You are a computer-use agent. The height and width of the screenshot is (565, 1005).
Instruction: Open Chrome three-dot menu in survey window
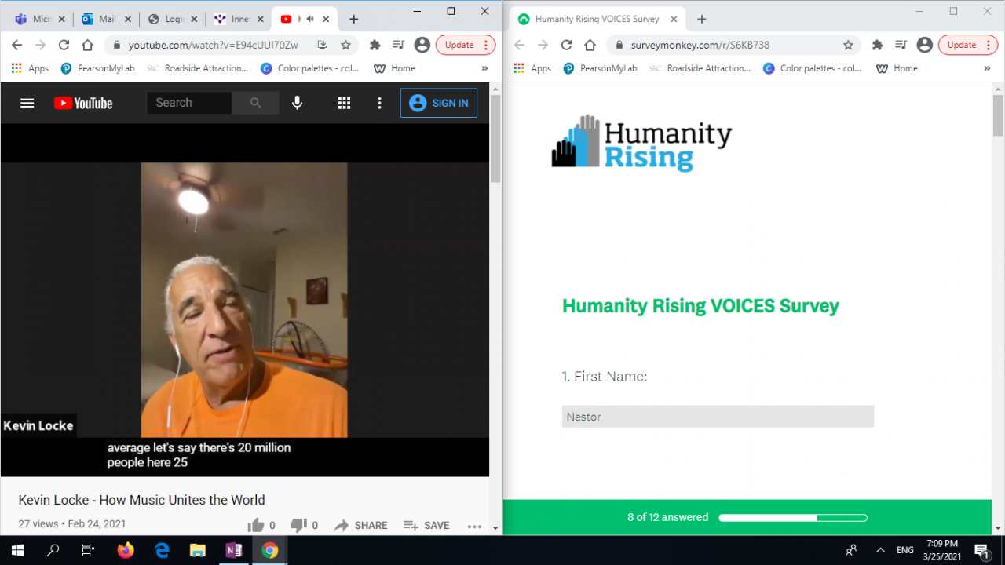click(x=989, y=45)
